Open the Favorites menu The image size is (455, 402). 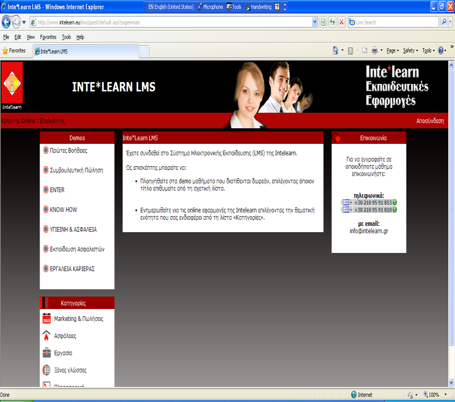click(48, 37)
